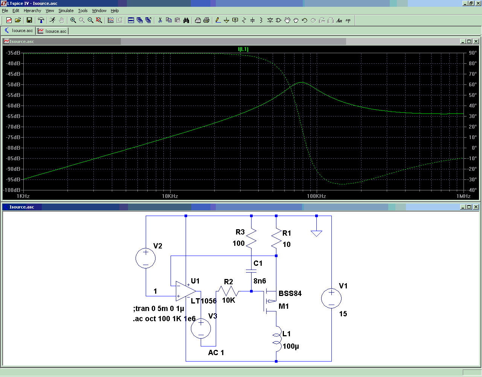Click the 90° phase axis label
This screenshot has height=377, width=482.
point(473,53)
